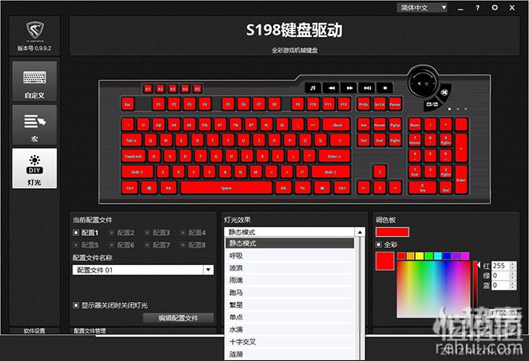Open the settings gear in title bar

point(494,7)
